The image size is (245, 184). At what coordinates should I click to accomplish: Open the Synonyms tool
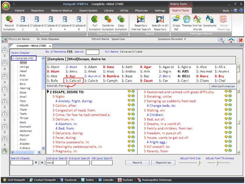(210, 19)
